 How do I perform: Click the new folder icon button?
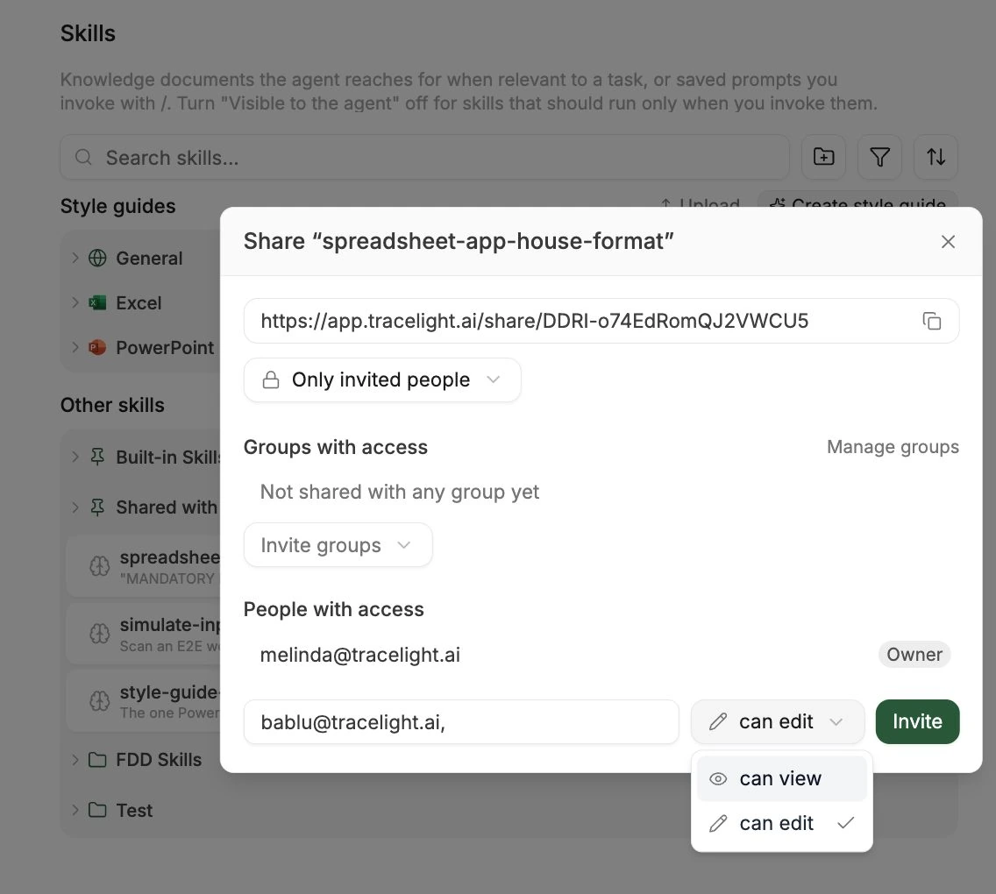(x=823, y=157)
